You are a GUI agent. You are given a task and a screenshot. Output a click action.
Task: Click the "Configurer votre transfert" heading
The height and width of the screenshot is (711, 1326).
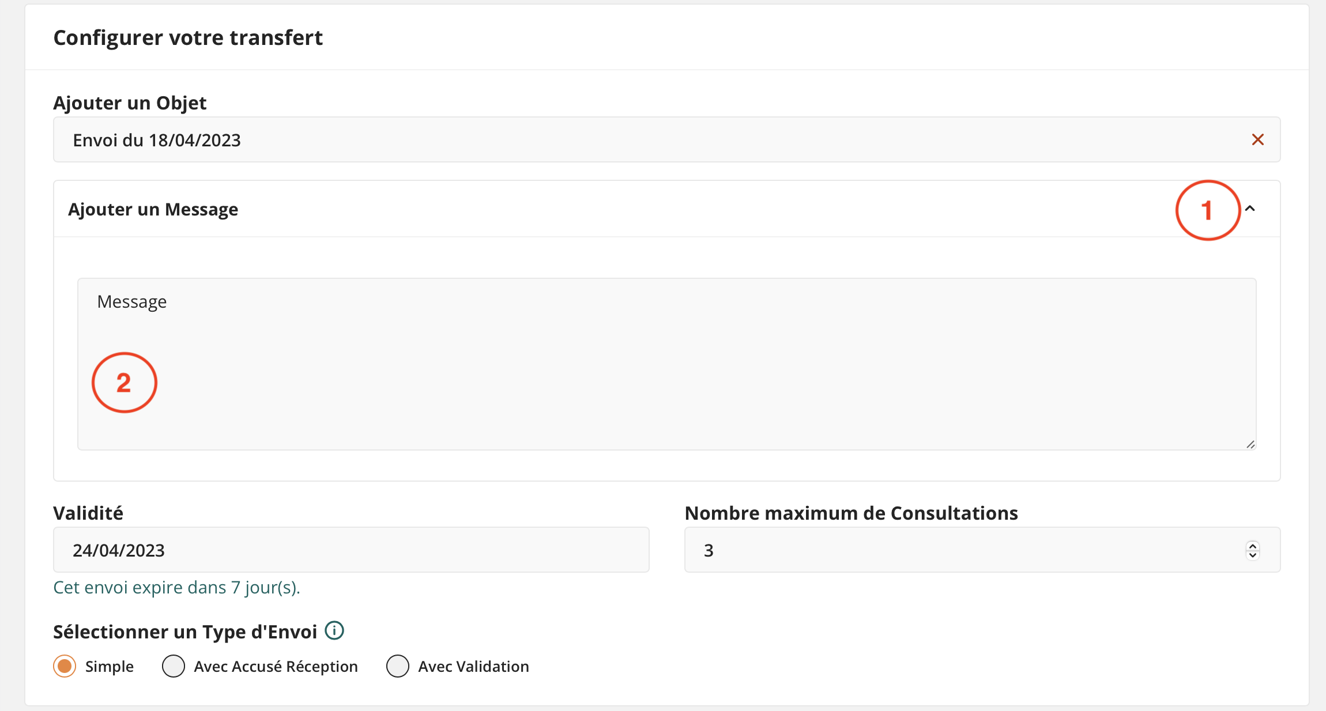tap(188, 38)
